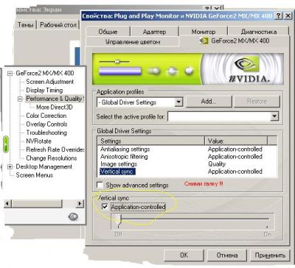
Task: Open the Select the active profile for dropdown
Action: click(x=274, y=116)
